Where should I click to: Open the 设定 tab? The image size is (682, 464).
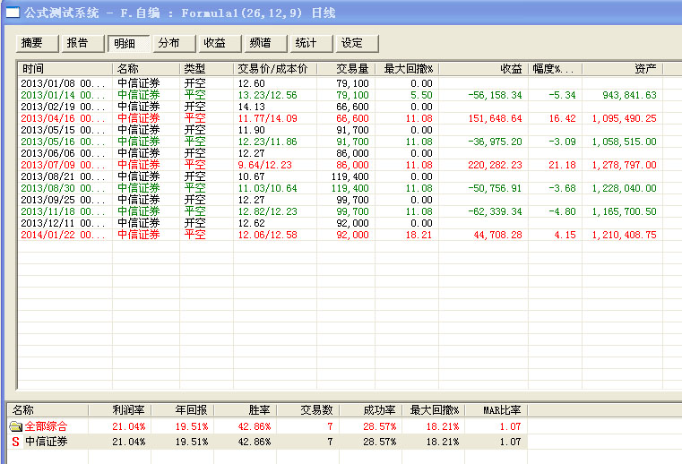click(358, 43)
